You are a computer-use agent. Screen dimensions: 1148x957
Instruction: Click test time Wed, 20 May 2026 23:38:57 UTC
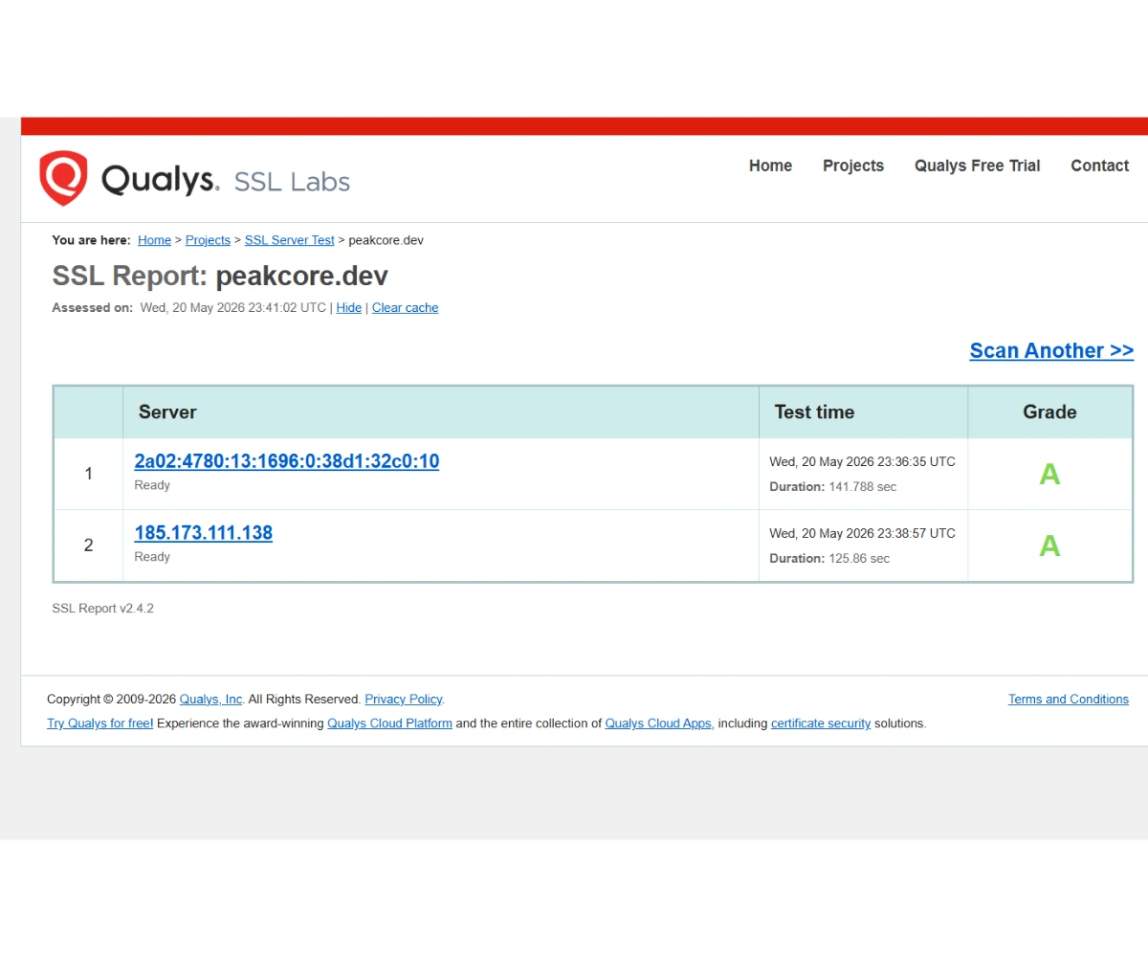(x=862, y=533)
